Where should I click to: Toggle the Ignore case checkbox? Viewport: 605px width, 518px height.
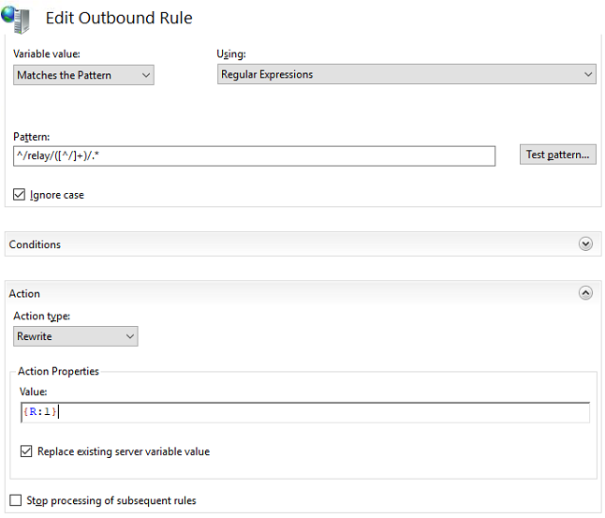pos(20,195)
